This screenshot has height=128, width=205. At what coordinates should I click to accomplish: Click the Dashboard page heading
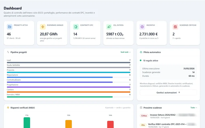[13, 8]
